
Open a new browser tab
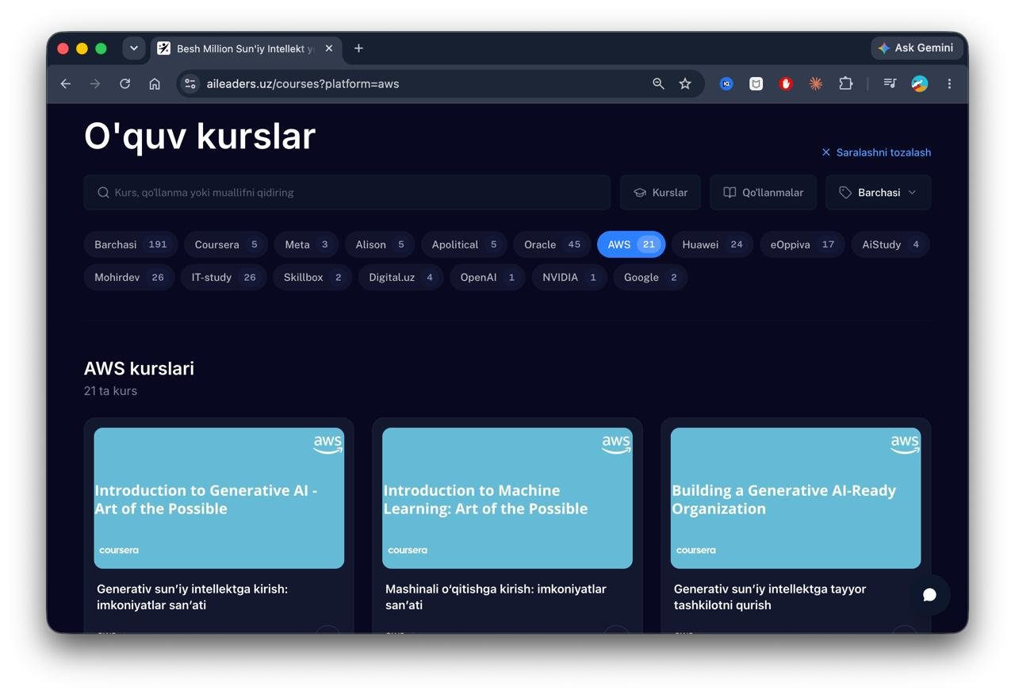(x=358, y=48)
